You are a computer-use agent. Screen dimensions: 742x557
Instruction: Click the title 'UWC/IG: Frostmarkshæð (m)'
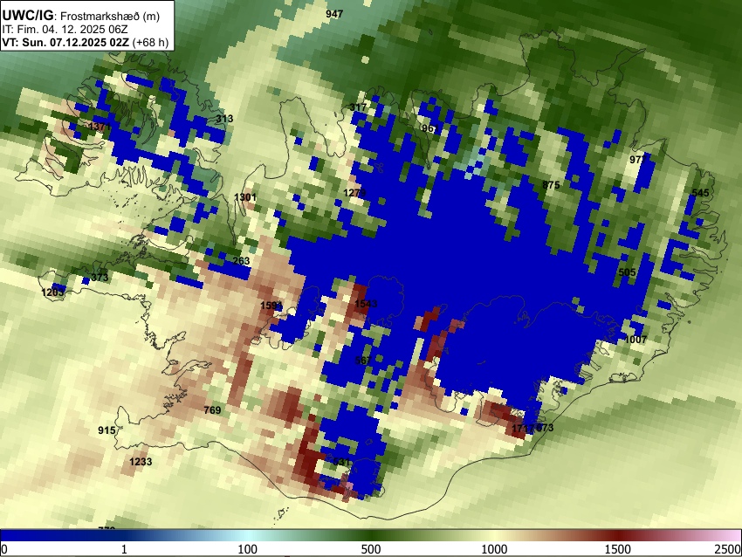click(81, 16)
